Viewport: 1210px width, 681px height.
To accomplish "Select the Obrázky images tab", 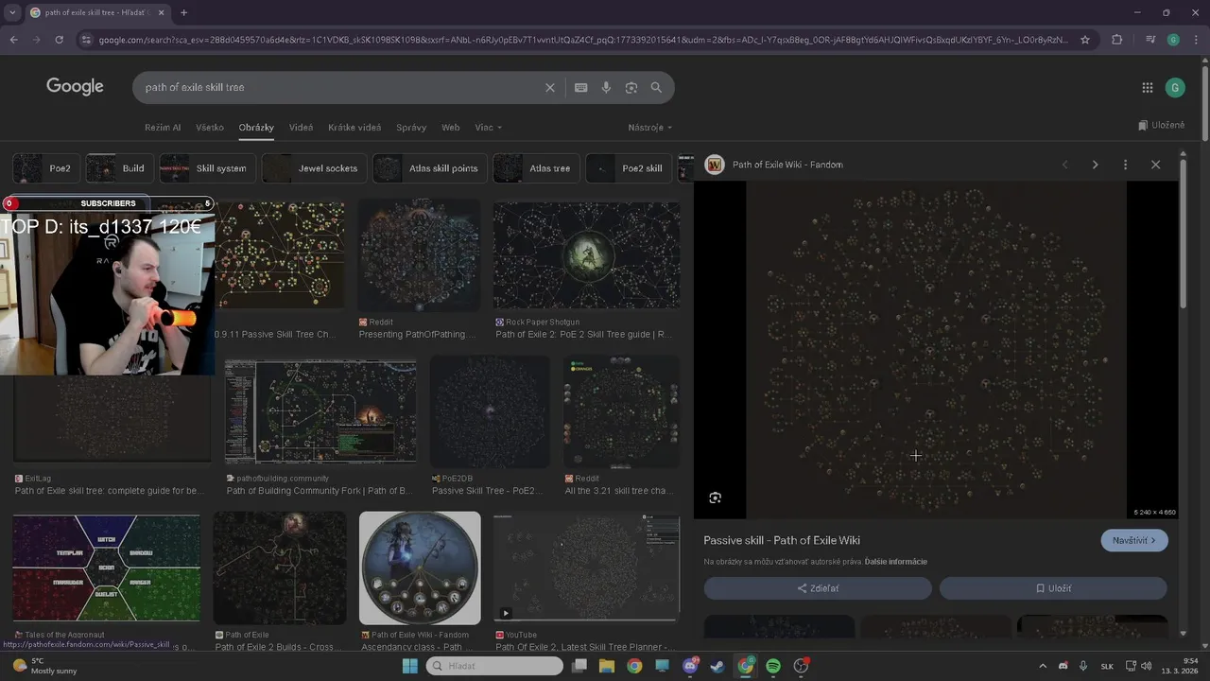I will 256,127.
